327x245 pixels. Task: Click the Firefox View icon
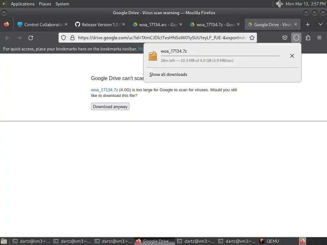pos(6,24)
